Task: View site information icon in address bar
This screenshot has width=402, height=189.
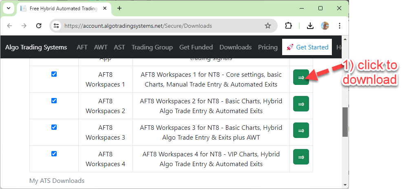Action: [x=56, y=26]
